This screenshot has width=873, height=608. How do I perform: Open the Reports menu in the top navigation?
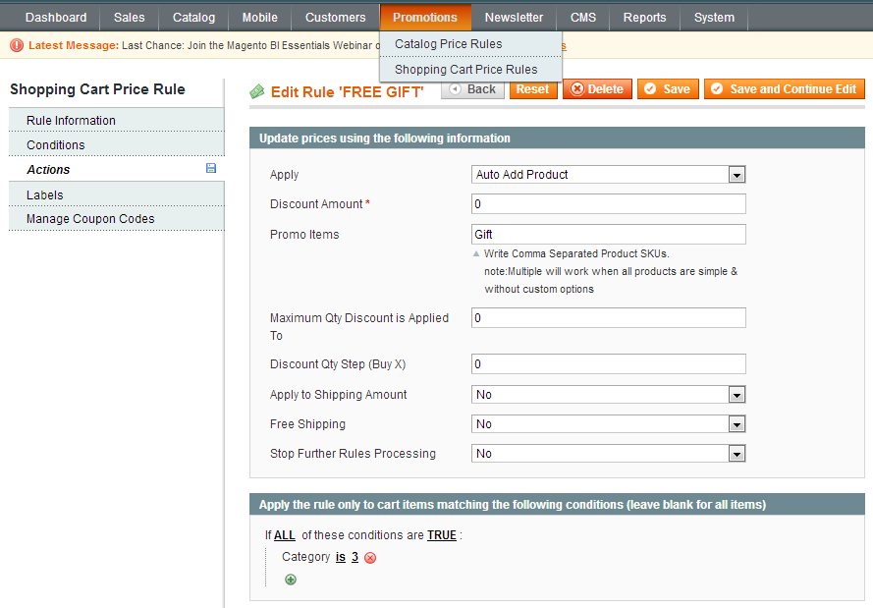tap(644, 17)
